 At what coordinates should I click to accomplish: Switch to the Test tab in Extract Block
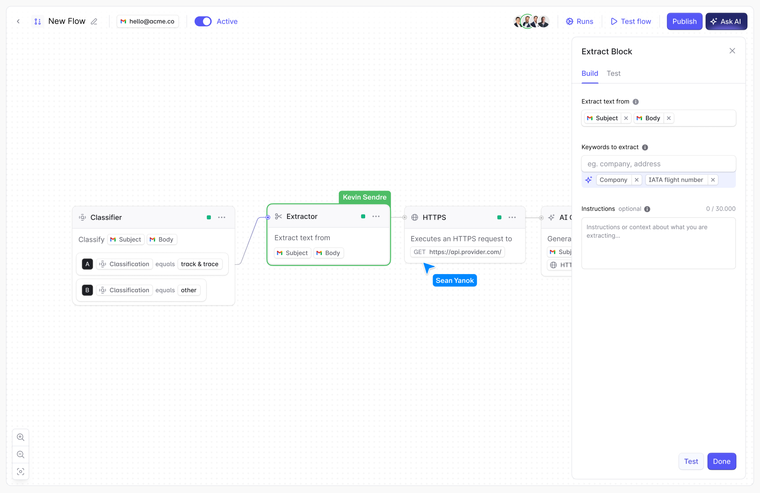pyautogui.click(x=613, y=73)
